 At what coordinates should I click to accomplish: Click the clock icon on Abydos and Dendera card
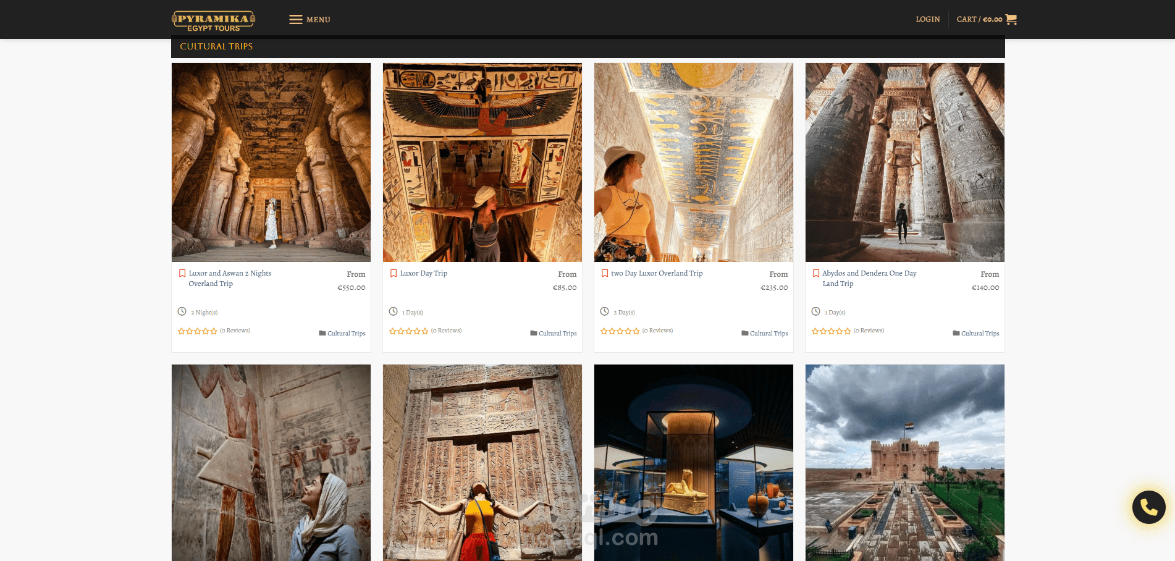click(x=816, y=311)
